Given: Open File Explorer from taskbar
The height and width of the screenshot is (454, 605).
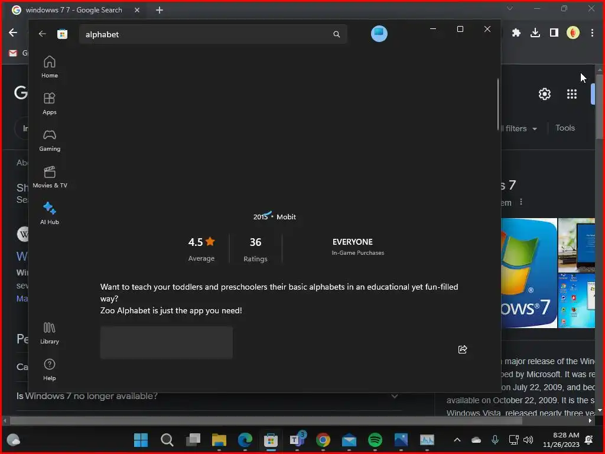Looking at the screenshot, I should point(219,440).
